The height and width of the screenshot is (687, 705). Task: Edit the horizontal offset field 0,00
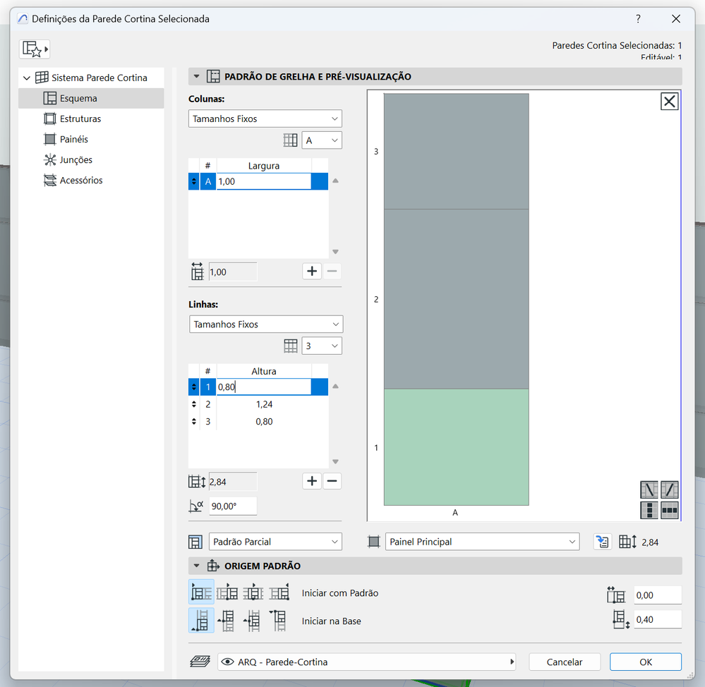click(657, 595)
